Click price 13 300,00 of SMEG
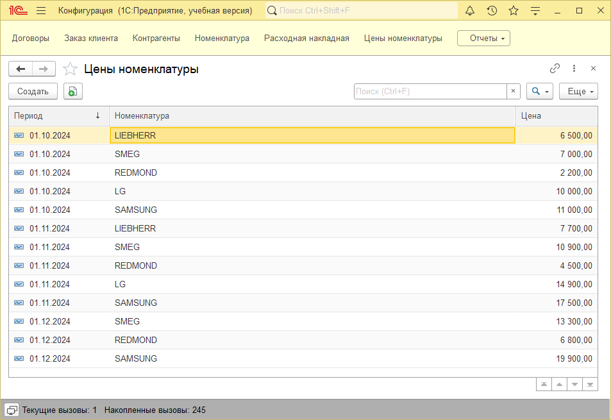The image size is (611, 420). tap(574, 321)
